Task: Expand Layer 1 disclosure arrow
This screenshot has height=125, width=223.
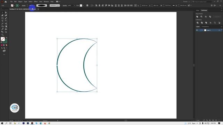Action: click(x=202, y=30)
